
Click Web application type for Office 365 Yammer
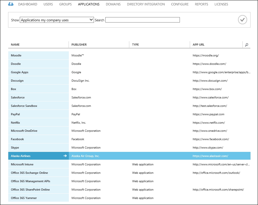tap(143, 198)
